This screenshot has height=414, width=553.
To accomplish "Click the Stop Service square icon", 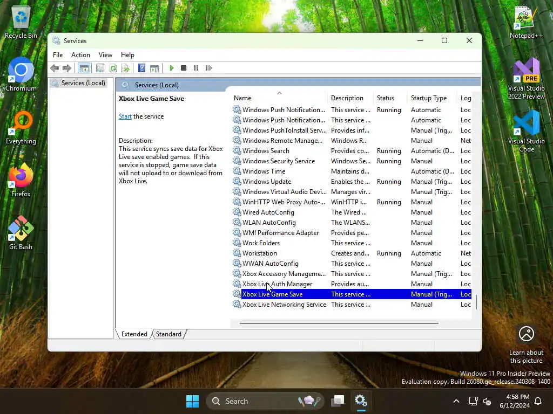I will point(184,68).
